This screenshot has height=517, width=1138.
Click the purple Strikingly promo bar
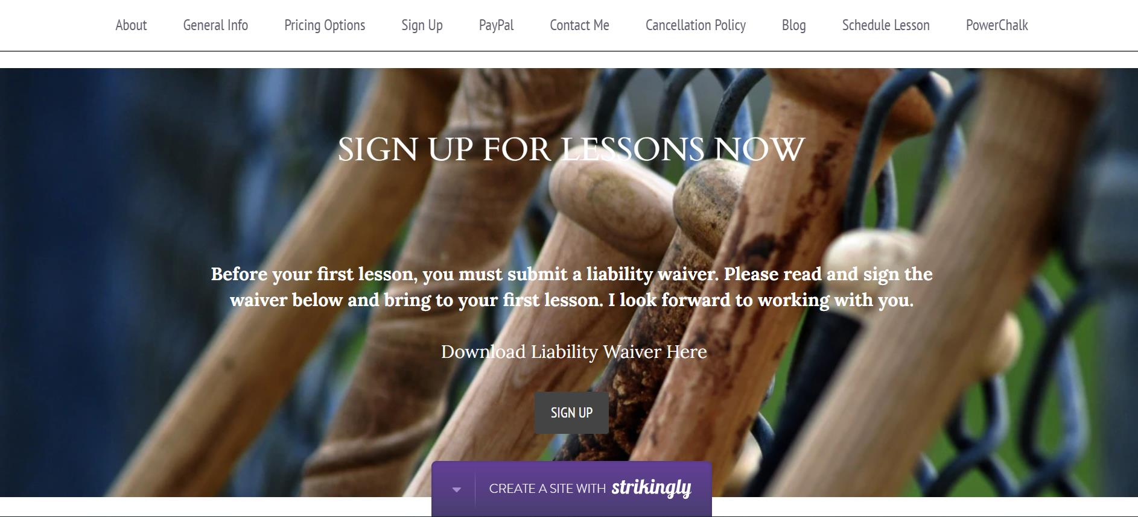click(x=571, y=489)
